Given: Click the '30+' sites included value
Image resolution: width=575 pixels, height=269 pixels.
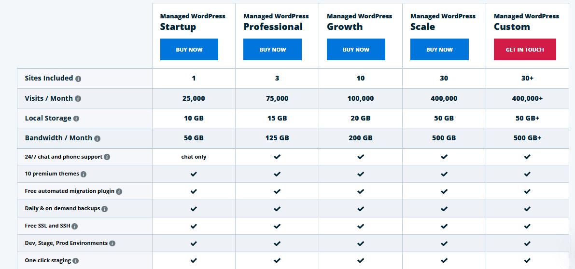Looking at the screenshot, I should pyautogui.click(x=527, y=78).
